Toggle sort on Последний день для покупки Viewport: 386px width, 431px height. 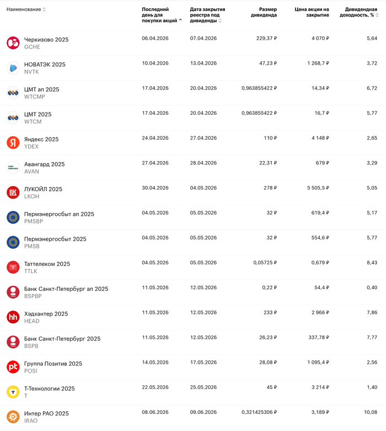coord(159,15)
